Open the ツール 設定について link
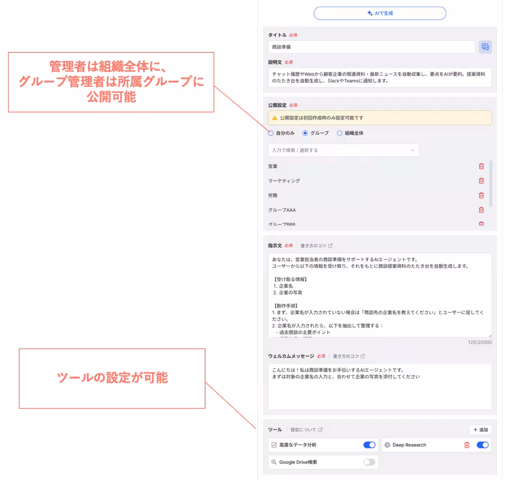515x480 pixels. point(306,430)
